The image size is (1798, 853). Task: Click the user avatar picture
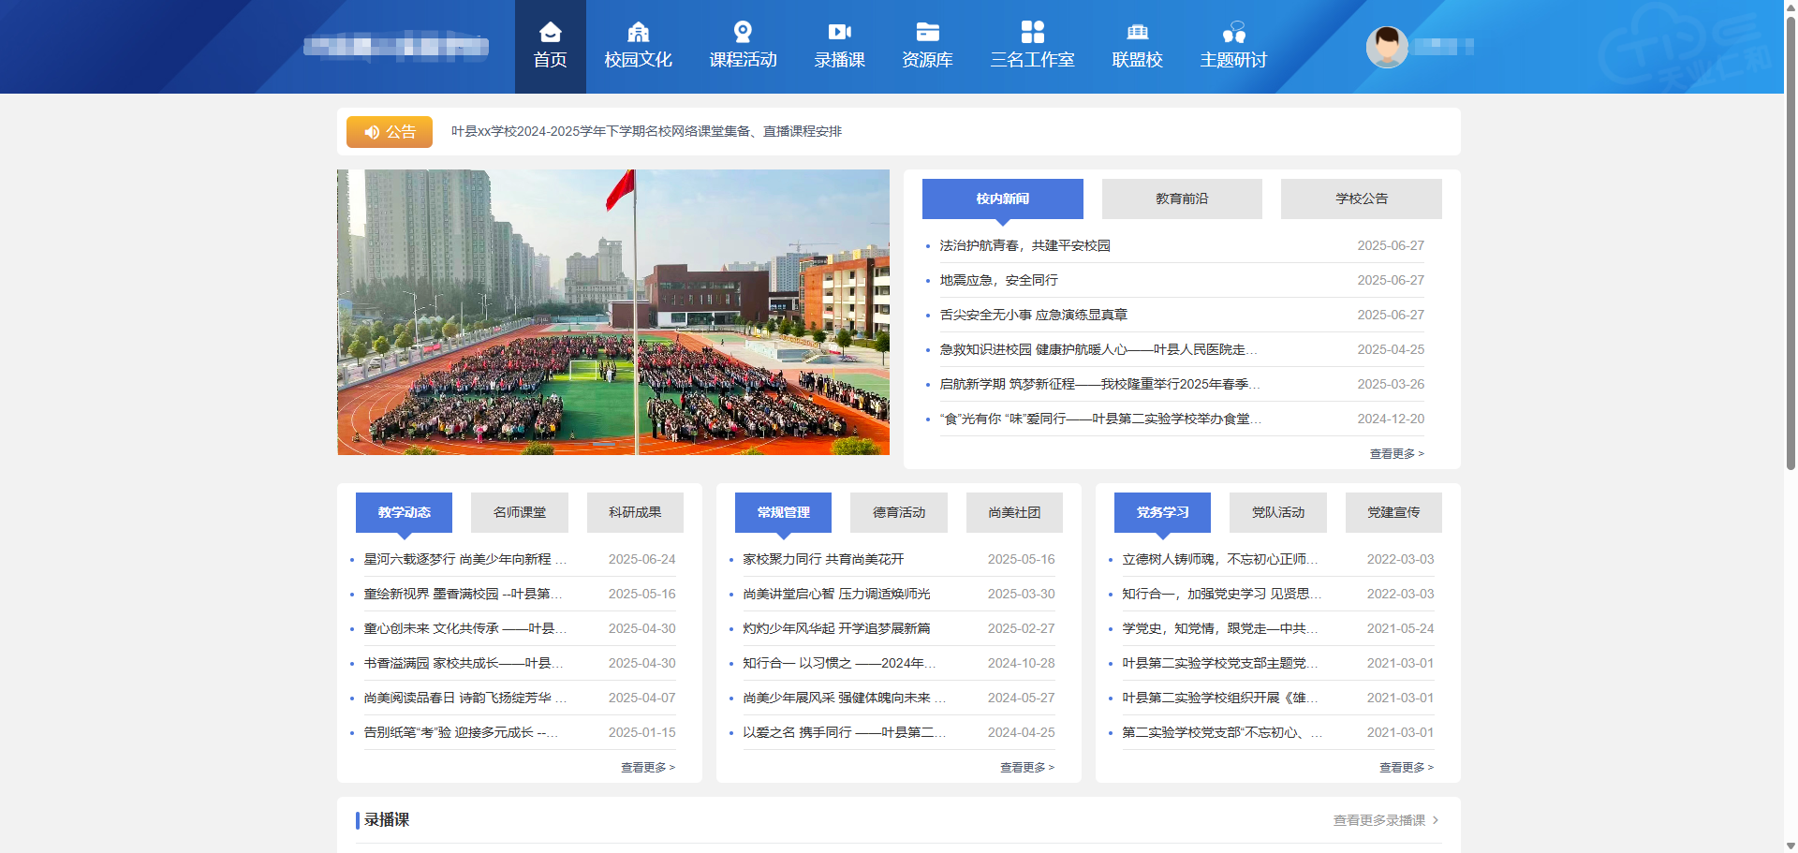(1387, 47)
